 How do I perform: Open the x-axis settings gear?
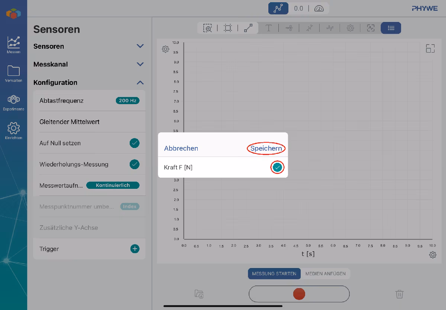pyautogui.click(x=432, y=255)
